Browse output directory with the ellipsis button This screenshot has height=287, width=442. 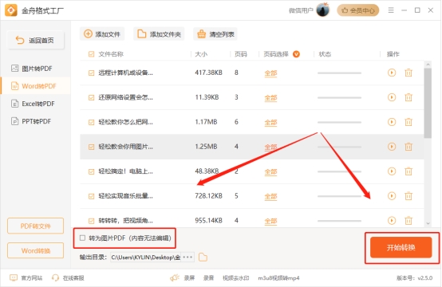point(187,258)
